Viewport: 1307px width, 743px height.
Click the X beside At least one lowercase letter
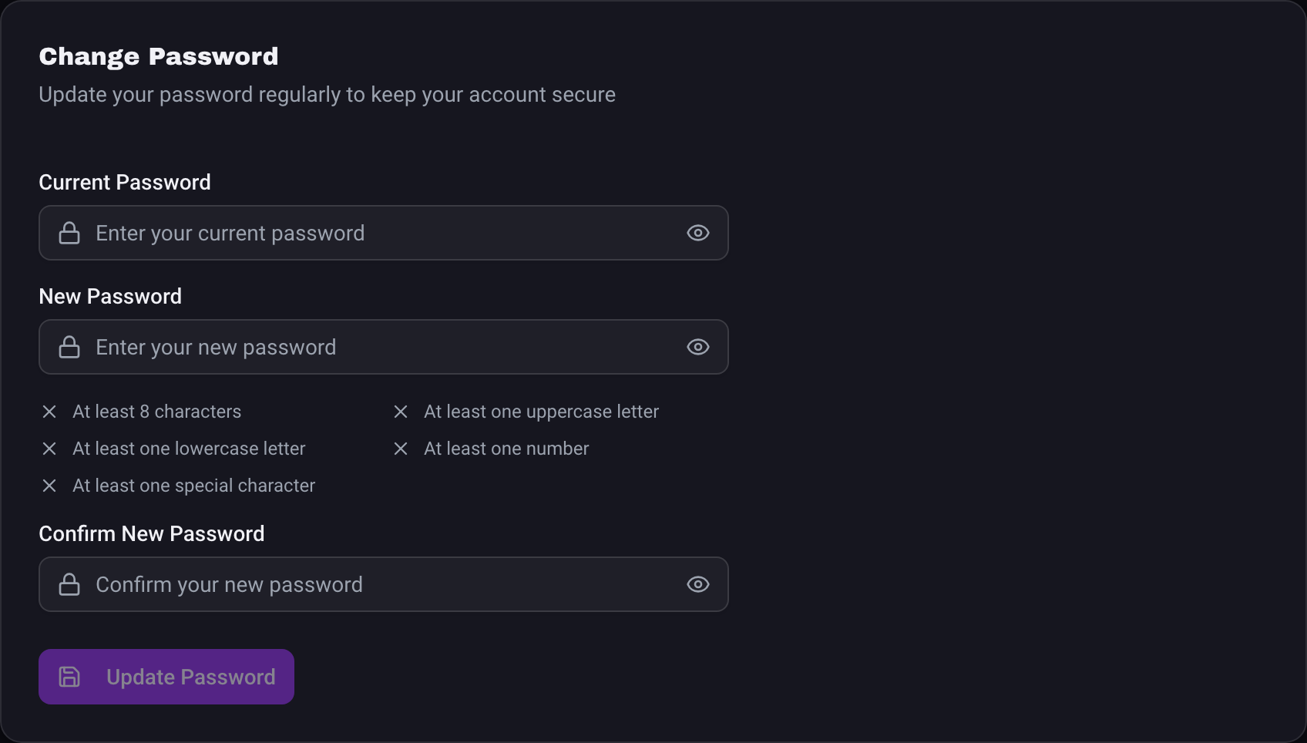49,449
